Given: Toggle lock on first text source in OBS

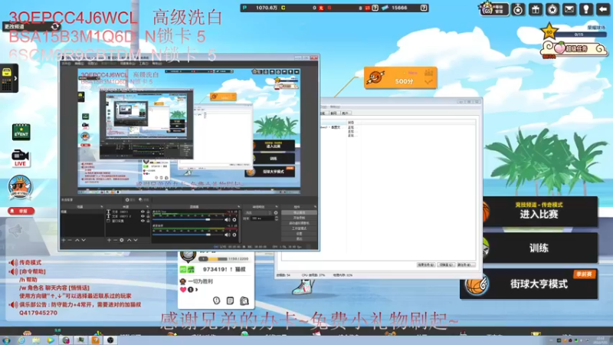Looking at the screenshot, I should [x=148, y=212].
